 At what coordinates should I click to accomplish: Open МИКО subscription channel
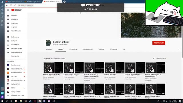(x=13, y=88)
